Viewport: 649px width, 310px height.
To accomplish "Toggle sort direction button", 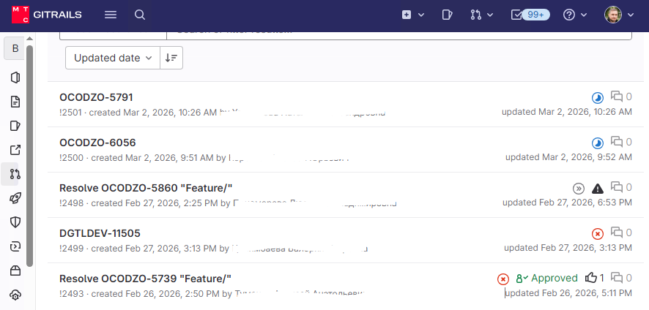I will click(x=171, y=58).
